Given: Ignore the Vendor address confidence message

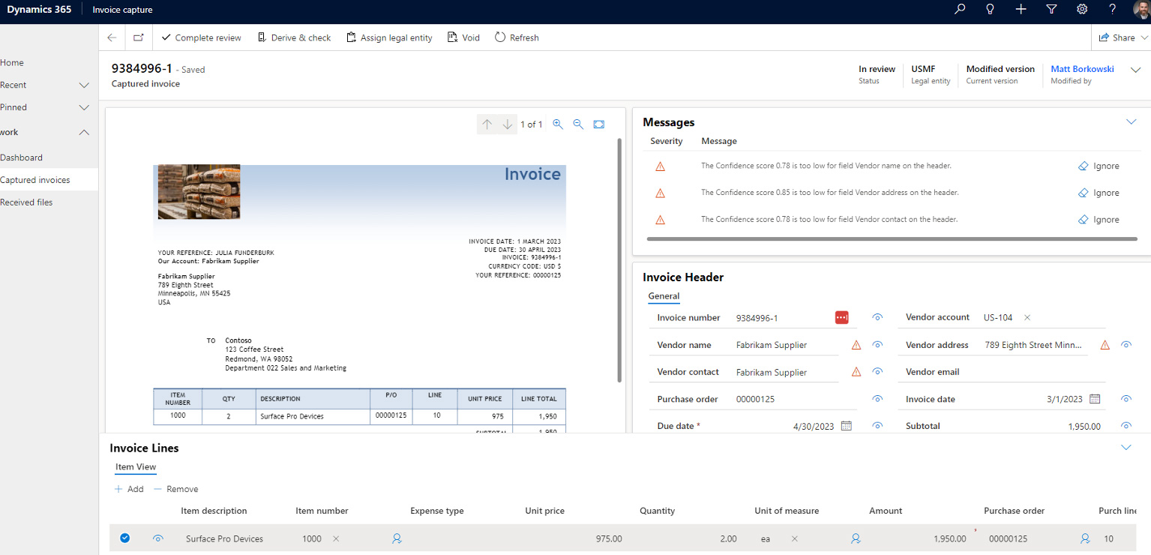Looking at the screenshot, I should click(x=1099, y=193).
